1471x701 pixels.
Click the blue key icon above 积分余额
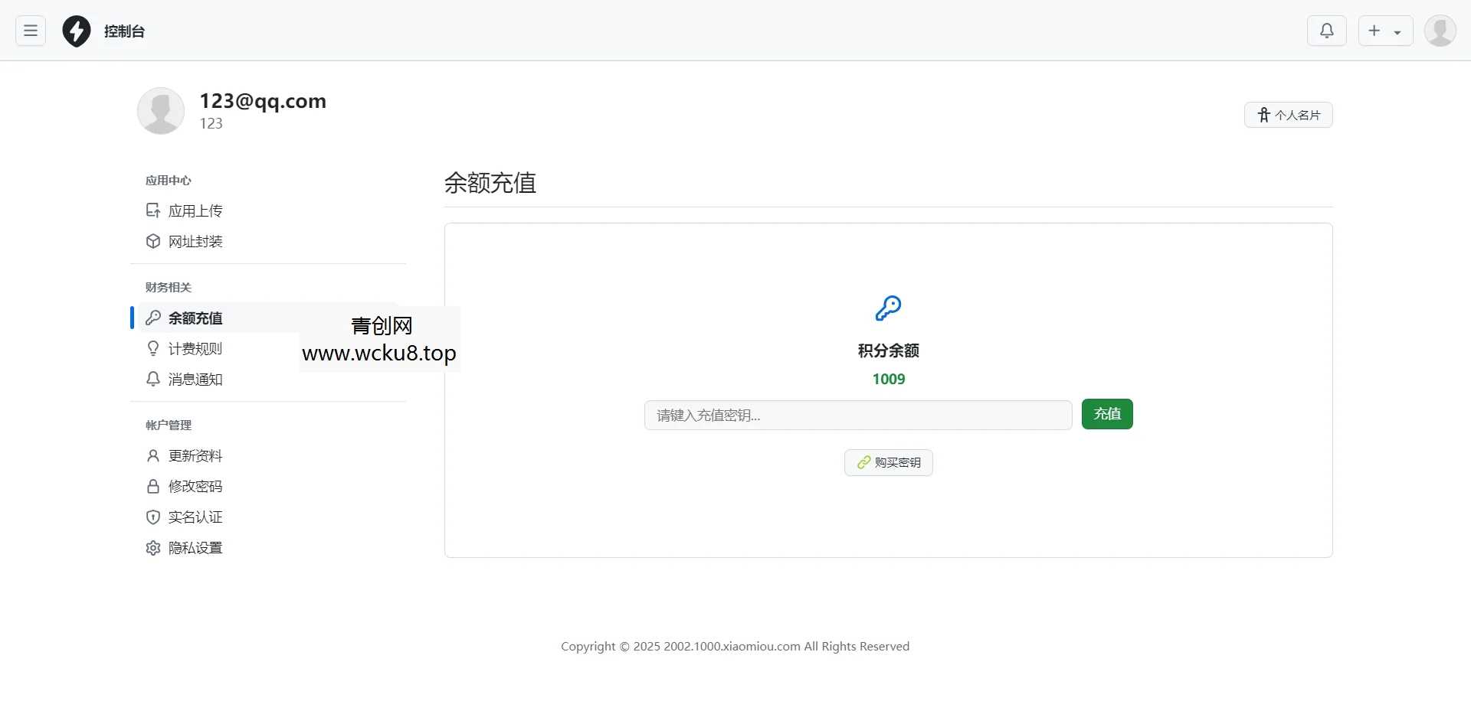(888, 308)
